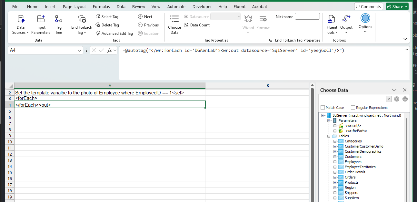This screenshot has height=202, width=417.
Task: Click Delete Tag in the Tags group
Action: [107, 25]
